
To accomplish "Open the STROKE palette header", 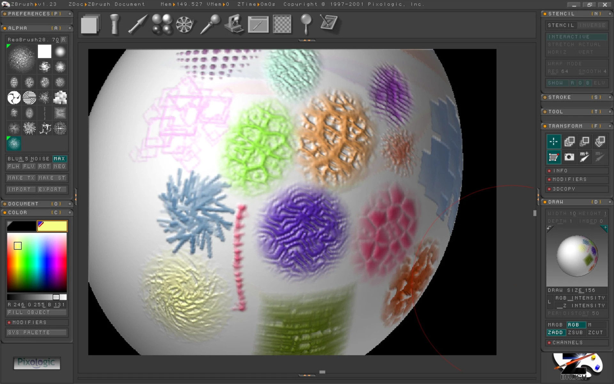I will (559, 97).
